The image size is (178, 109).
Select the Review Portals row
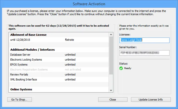tap(59, 75)
